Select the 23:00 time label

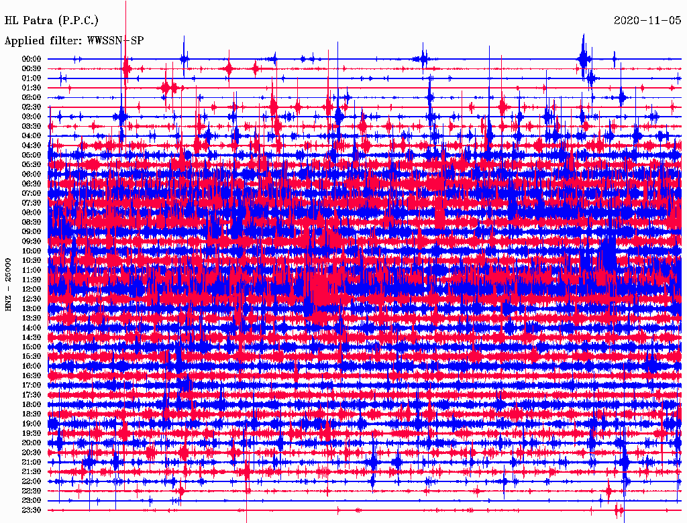click(32, 501)
